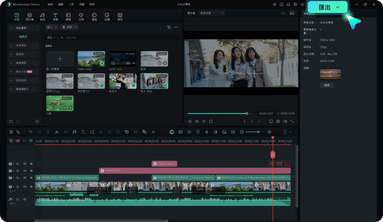Viewport: 383px width, 222px height.
Task: Show more timeline tools with the double chevron
Action: (153, 132)
